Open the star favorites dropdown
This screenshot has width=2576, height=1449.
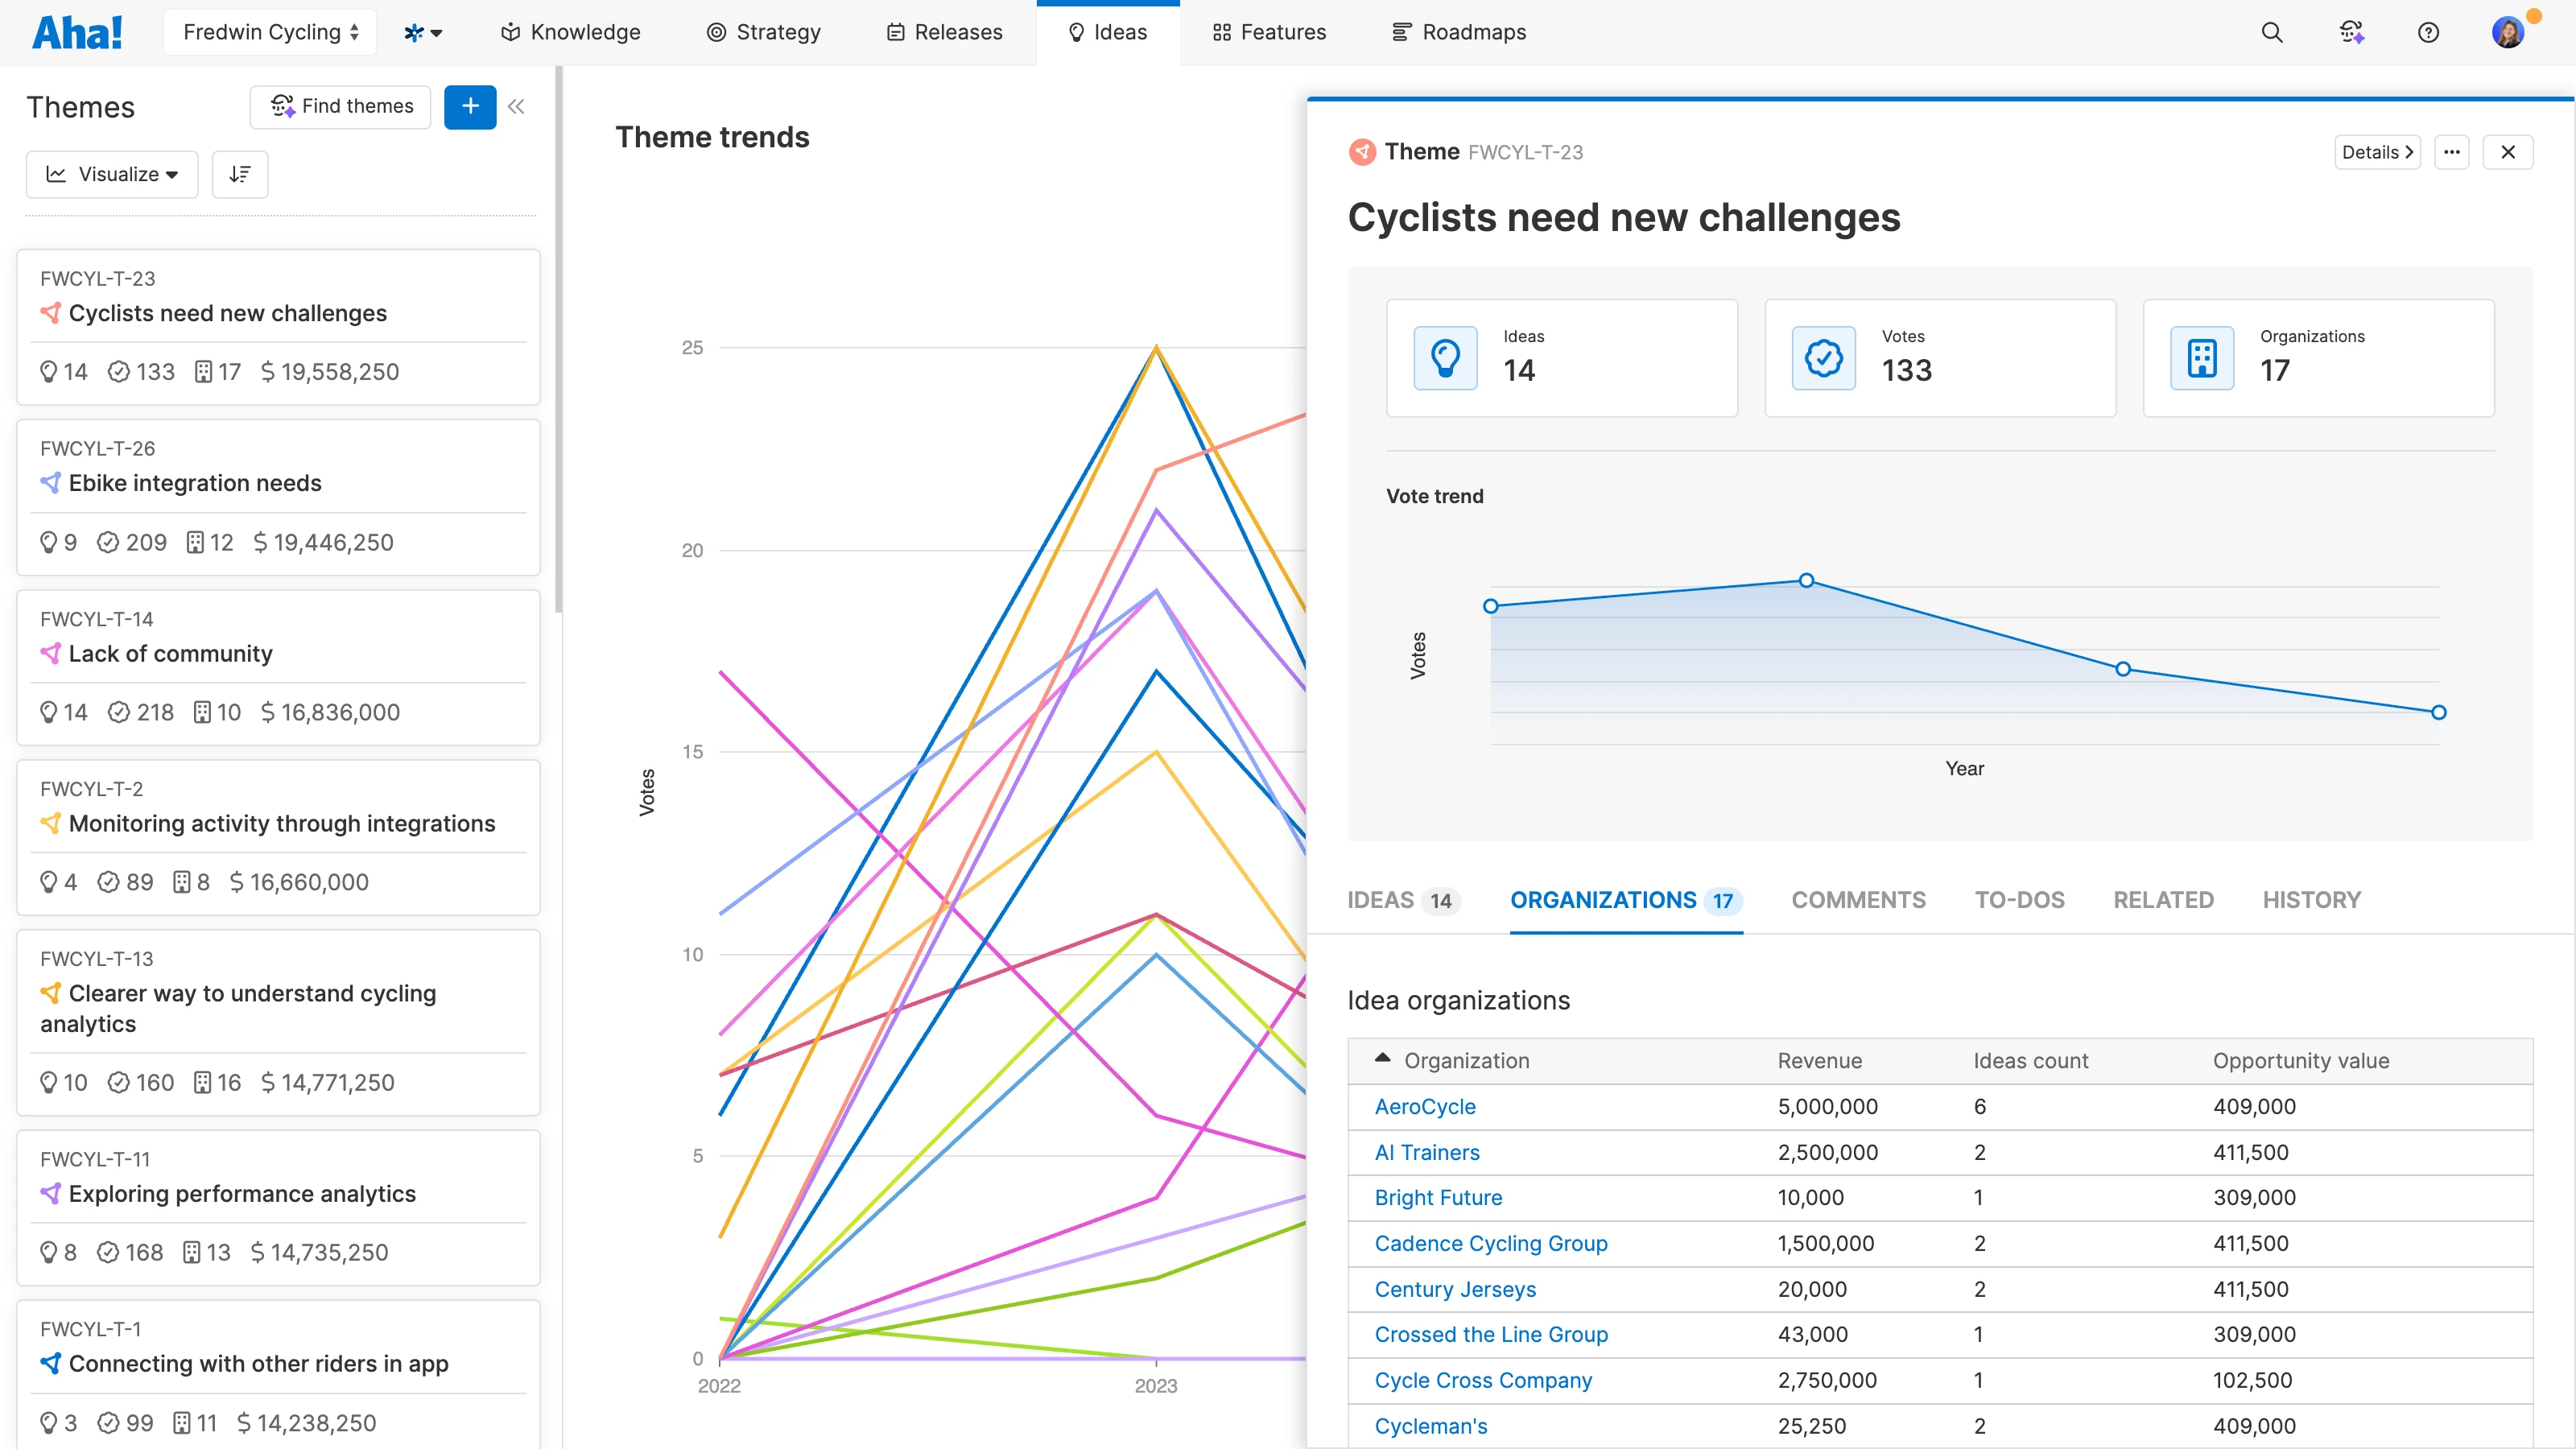[422, 32]
